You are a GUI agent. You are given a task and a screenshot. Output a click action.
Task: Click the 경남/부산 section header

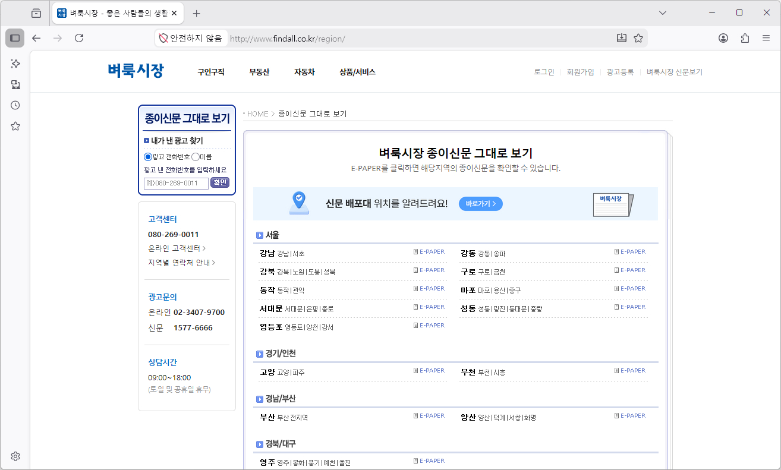coord(276,399)
